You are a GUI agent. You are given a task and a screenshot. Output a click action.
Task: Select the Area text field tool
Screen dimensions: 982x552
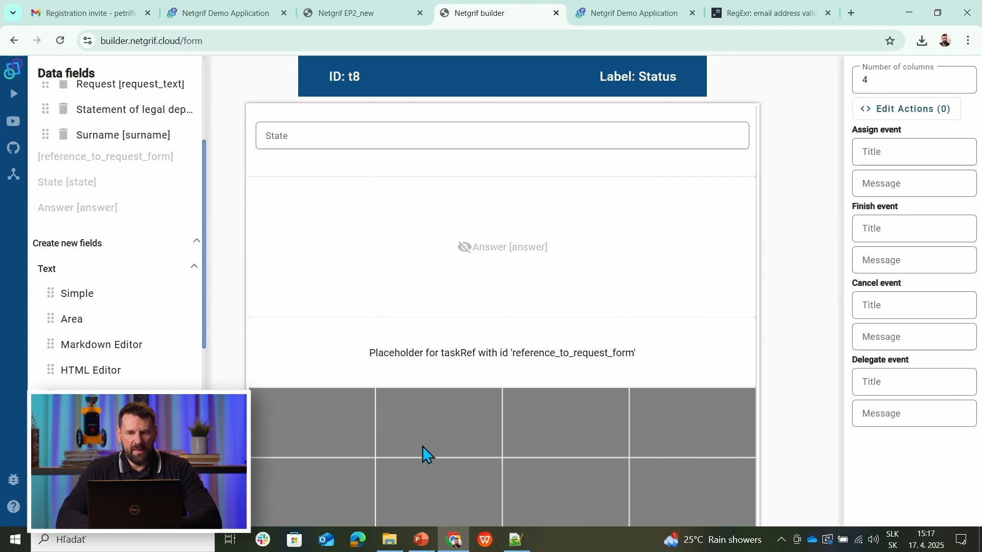point(72,318)
